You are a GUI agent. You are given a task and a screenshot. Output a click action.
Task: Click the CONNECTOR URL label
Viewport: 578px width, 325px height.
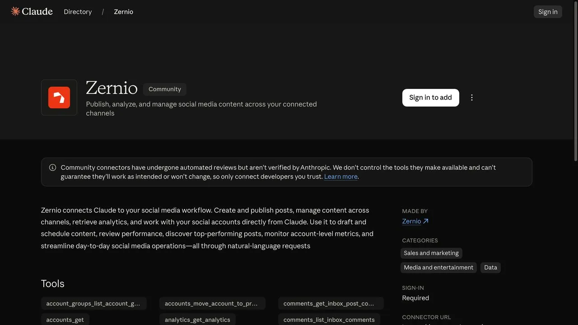(x=427, y=317)
